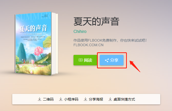The width and height of the screenshot is (172, 111).
Task: Click the red arrow annotation
Action: tap(135, 66)
